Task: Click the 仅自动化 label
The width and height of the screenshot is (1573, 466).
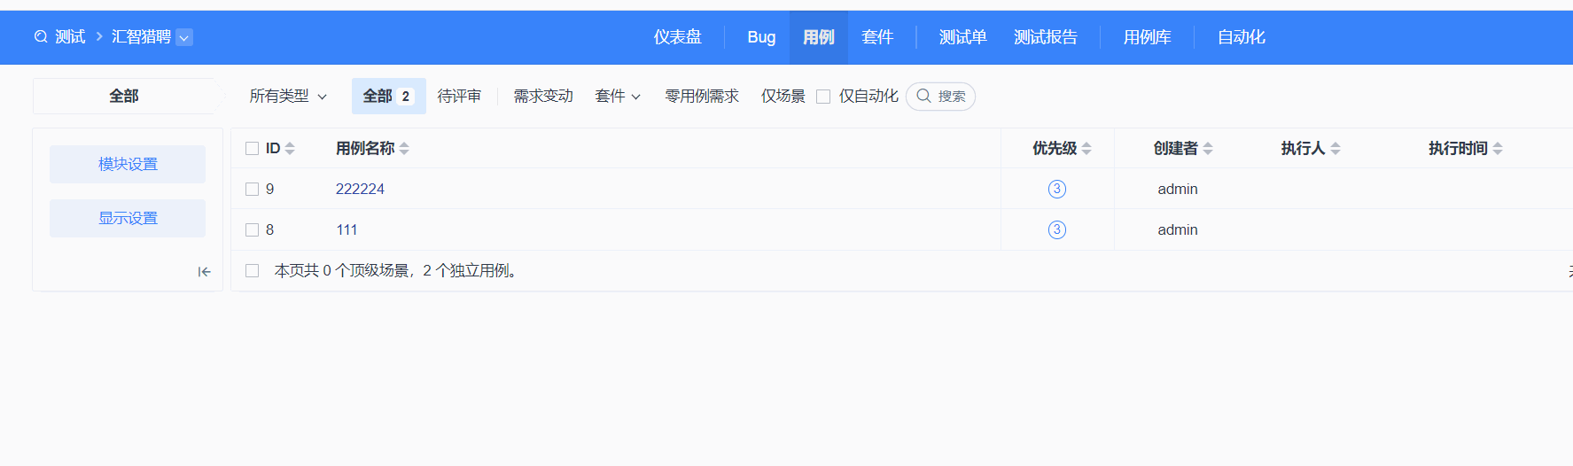Action: tap(868, 96)
